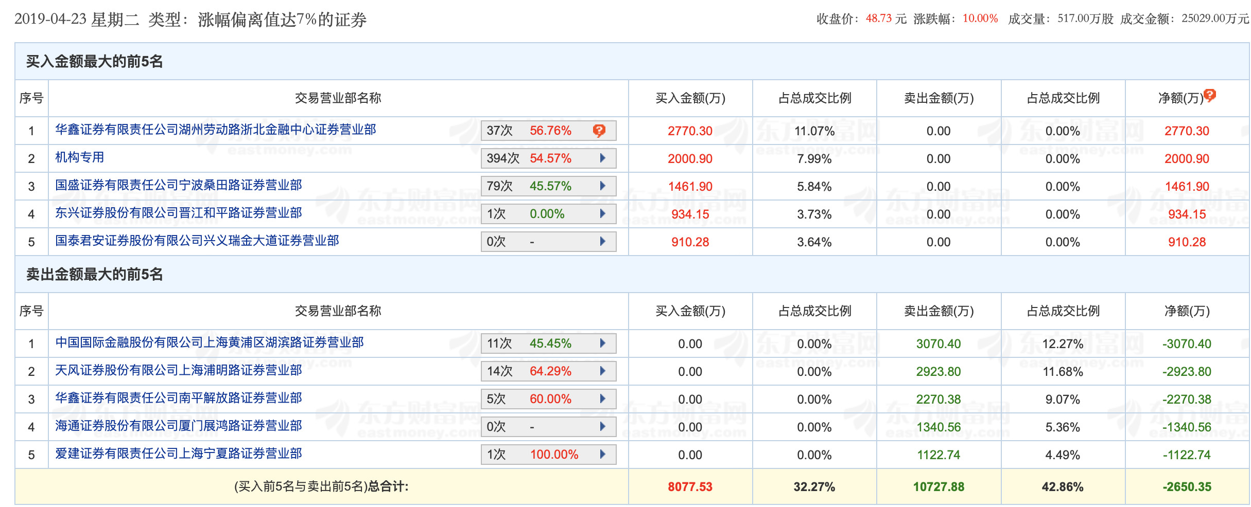Open help icon beside 净额(万) column header
The width and height of the screenshot is (1251, 507).
click(x=1210, y=94)
